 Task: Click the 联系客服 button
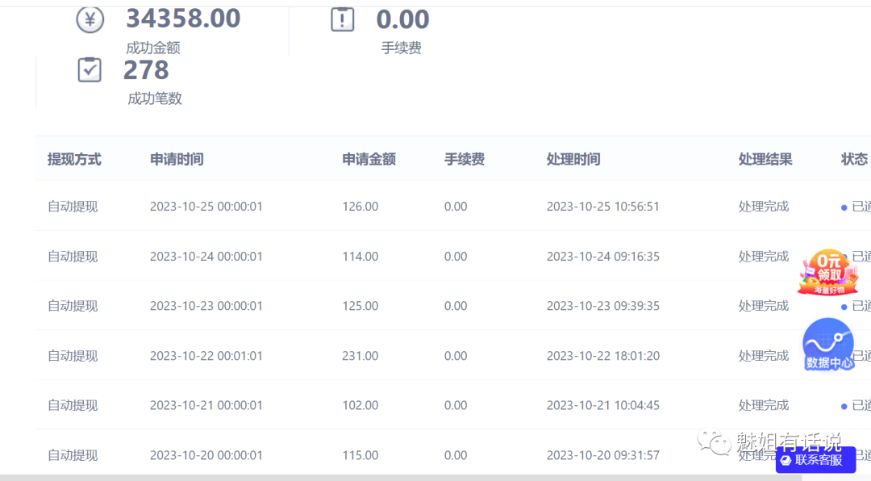click(x=815, y=460)
